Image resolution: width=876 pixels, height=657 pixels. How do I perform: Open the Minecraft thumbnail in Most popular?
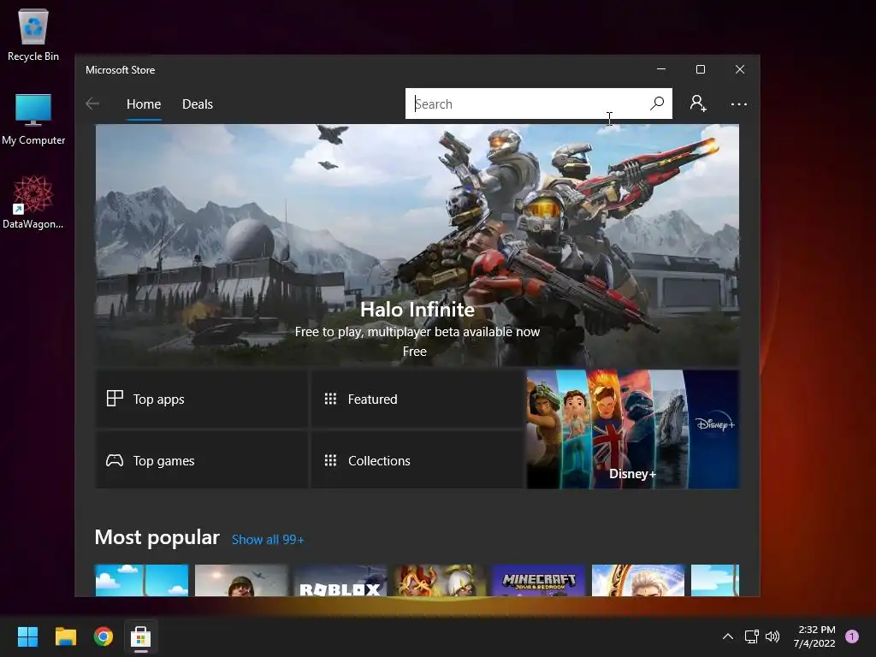click(x=539, y=580)
